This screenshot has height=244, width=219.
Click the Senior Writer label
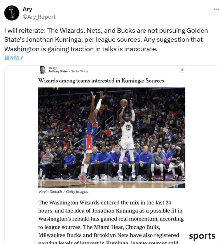[80, 71]
